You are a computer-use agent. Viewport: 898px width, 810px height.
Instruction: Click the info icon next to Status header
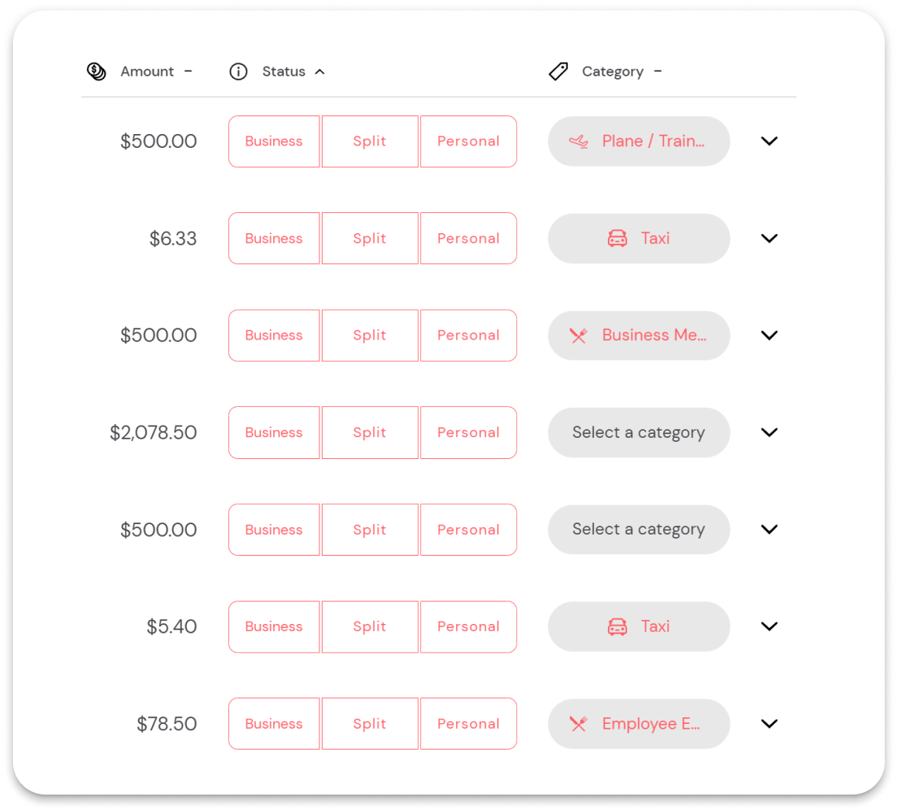pyautogui.click(x=239, y=71)
